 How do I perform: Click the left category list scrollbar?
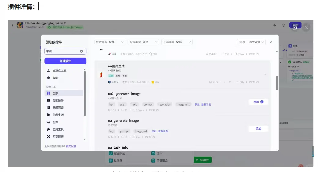pos(85,93)
